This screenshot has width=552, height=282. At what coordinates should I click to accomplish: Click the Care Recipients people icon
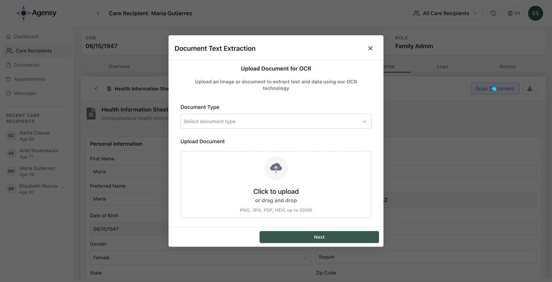[x=9, y=51]
